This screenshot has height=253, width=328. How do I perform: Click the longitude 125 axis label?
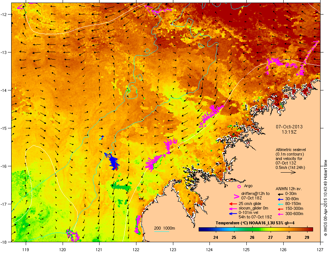246,249
